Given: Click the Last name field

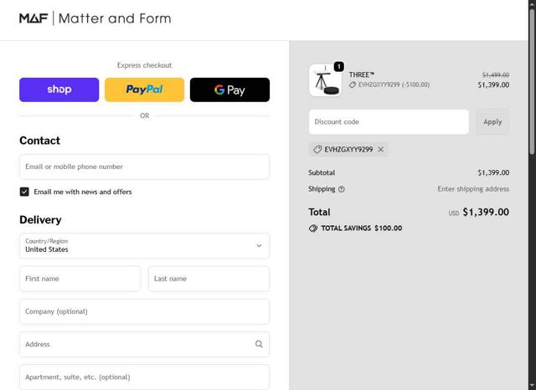Looking at the screenshot, I should pos(209,279).
